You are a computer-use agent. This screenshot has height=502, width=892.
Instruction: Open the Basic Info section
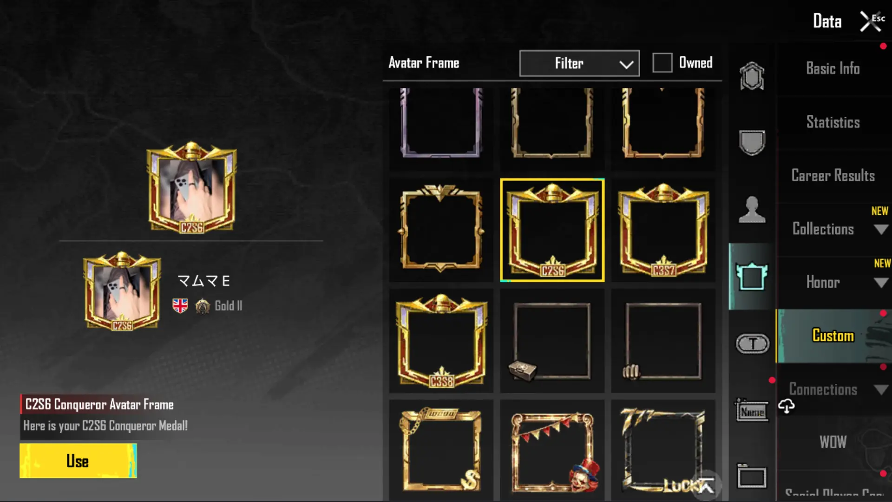click(x=833, y=69)
